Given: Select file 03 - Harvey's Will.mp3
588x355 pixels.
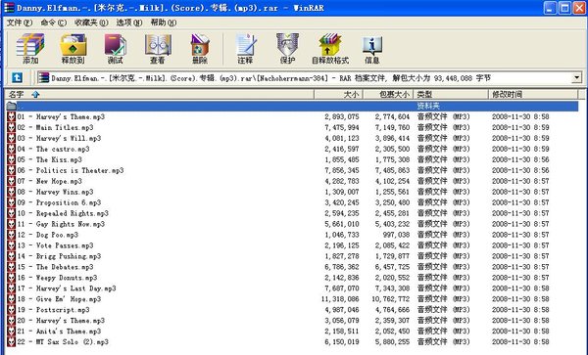Looking at the screenshot, I should point(59,139).
